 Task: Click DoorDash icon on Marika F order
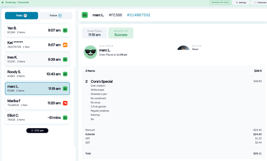coord(65,103)
